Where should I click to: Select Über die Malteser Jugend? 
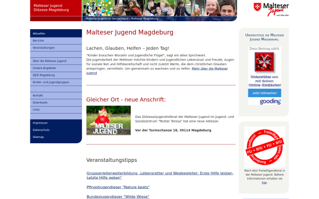tap(56, 61)
